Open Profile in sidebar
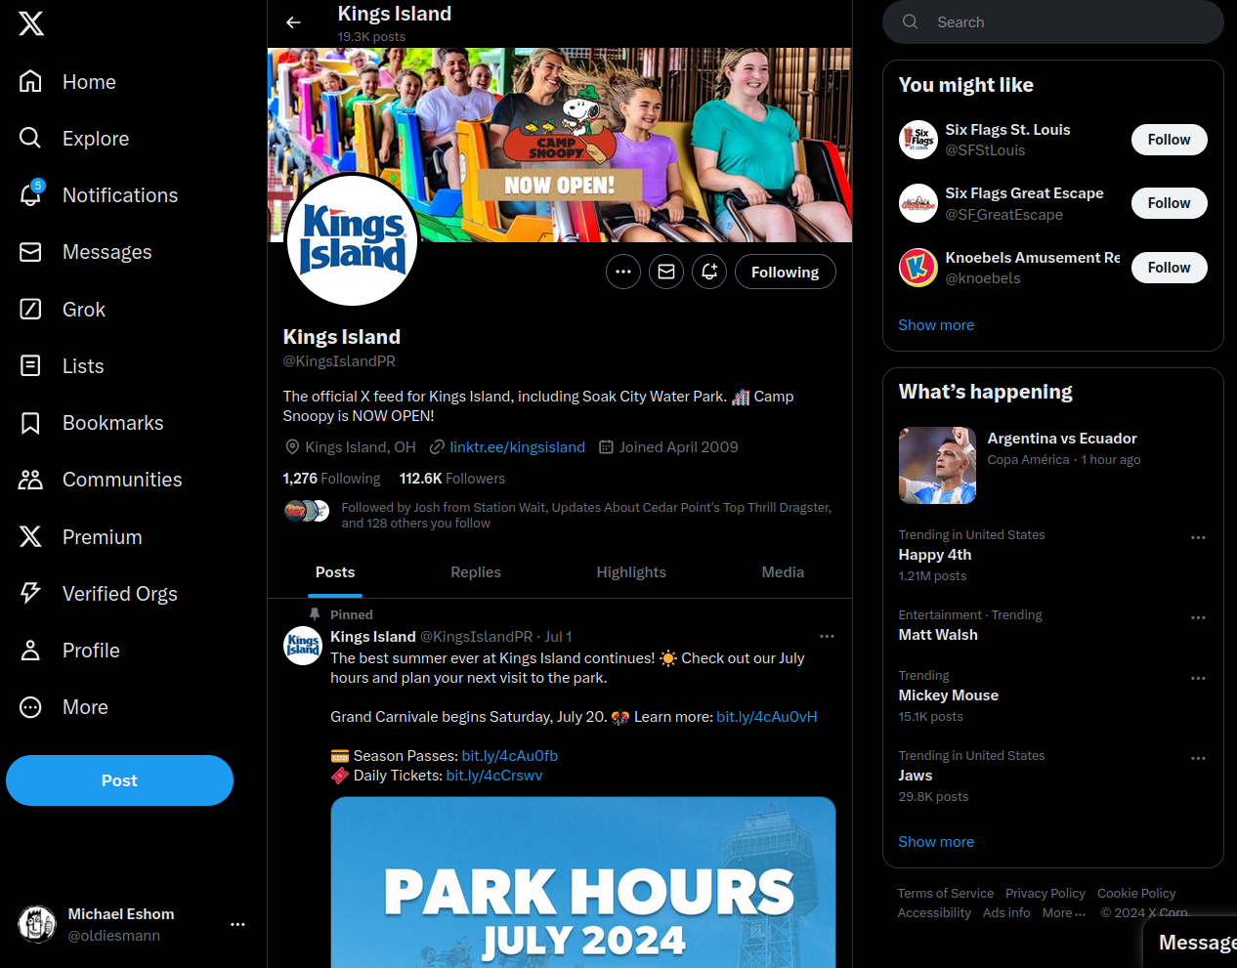The image size is (1237, 968). (68, 651)
